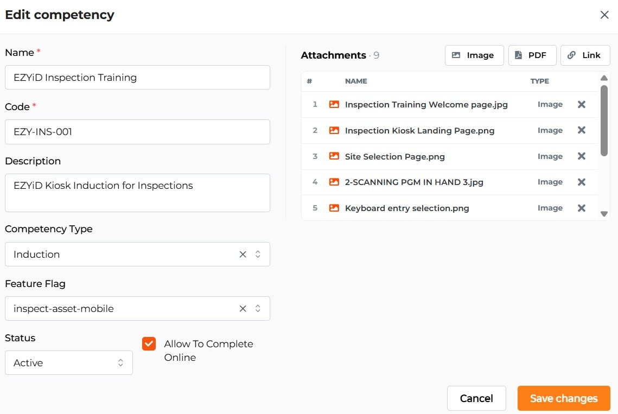
Task: Close the Edit competency dialog
Action: pos(604,15)
